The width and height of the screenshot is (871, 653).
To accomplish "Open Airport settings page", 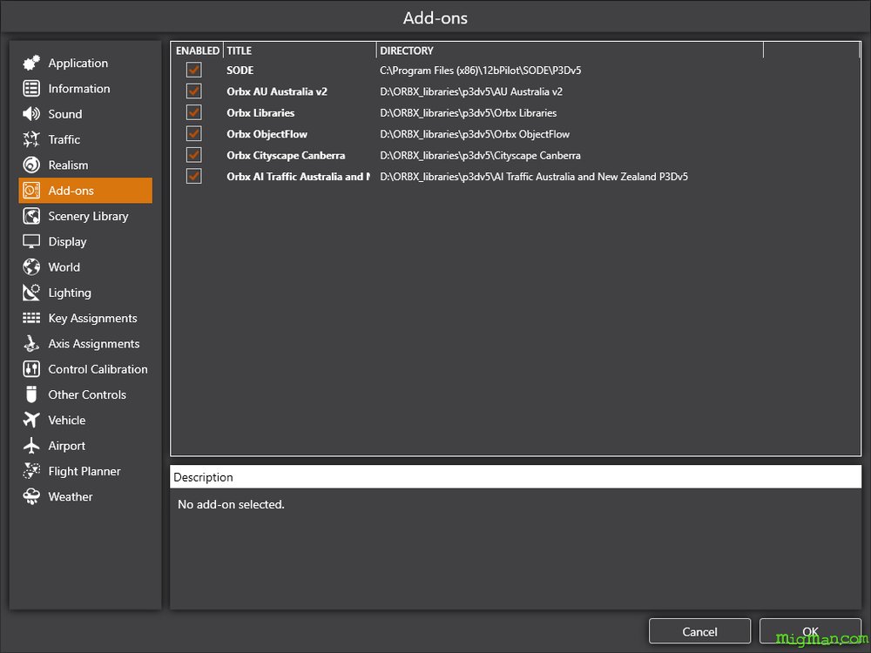I will 85,446.
